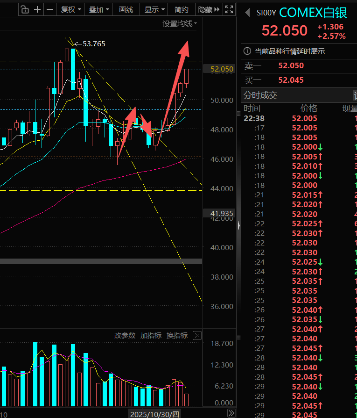The height and width of the screenshot is (418, 357).
Task: Enter fullscreen chart mode icon
Action: pyautogui.click(x=229, y=10)
